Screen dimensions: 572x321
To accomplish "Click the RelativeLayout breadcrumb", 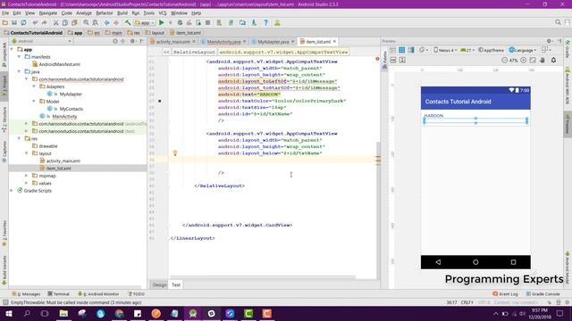I will pos(194,52).
